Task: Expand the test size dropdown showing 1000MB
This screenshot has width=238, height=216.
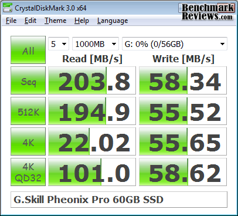Action: (x=96, y=44)
